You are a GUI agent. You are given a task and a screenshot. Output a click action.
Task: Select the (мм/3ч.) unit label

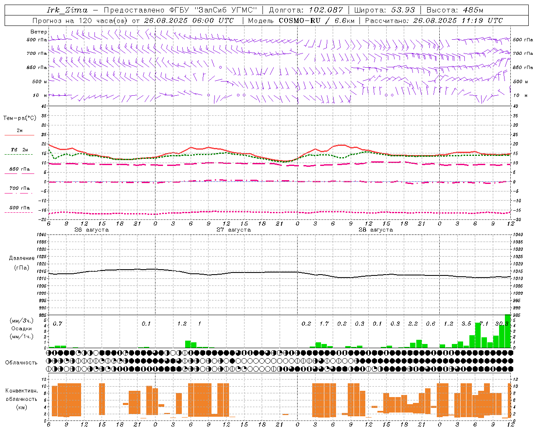[22, 321]
